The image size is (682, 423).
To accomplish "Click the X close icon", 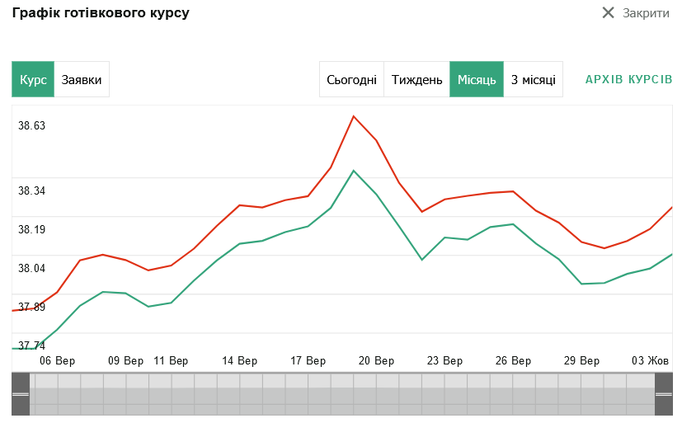I will [x=609, y=13].
